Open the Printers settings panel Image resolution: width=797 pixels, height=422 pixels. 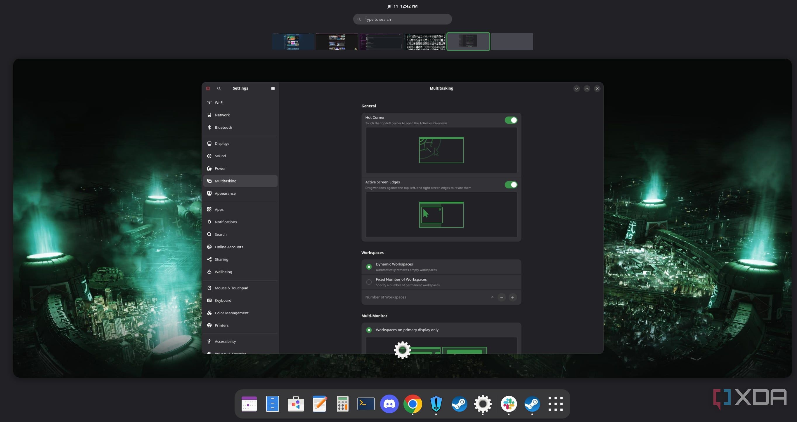[x=240, y=325]
